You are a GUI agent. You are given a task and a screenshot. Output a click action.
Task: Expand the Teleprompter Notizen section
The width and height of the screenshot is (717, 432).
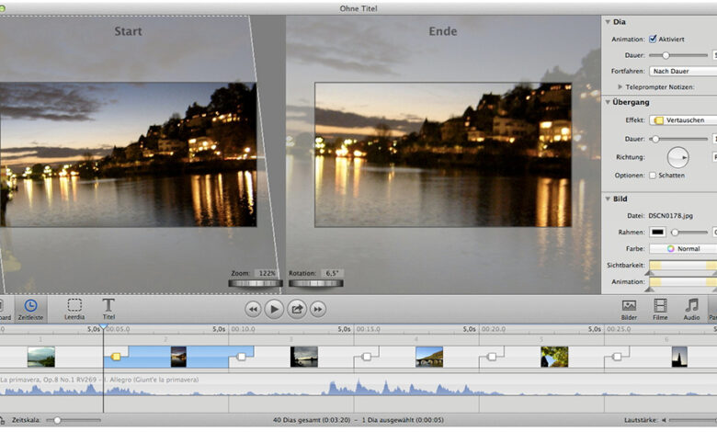tap(620, 86)
